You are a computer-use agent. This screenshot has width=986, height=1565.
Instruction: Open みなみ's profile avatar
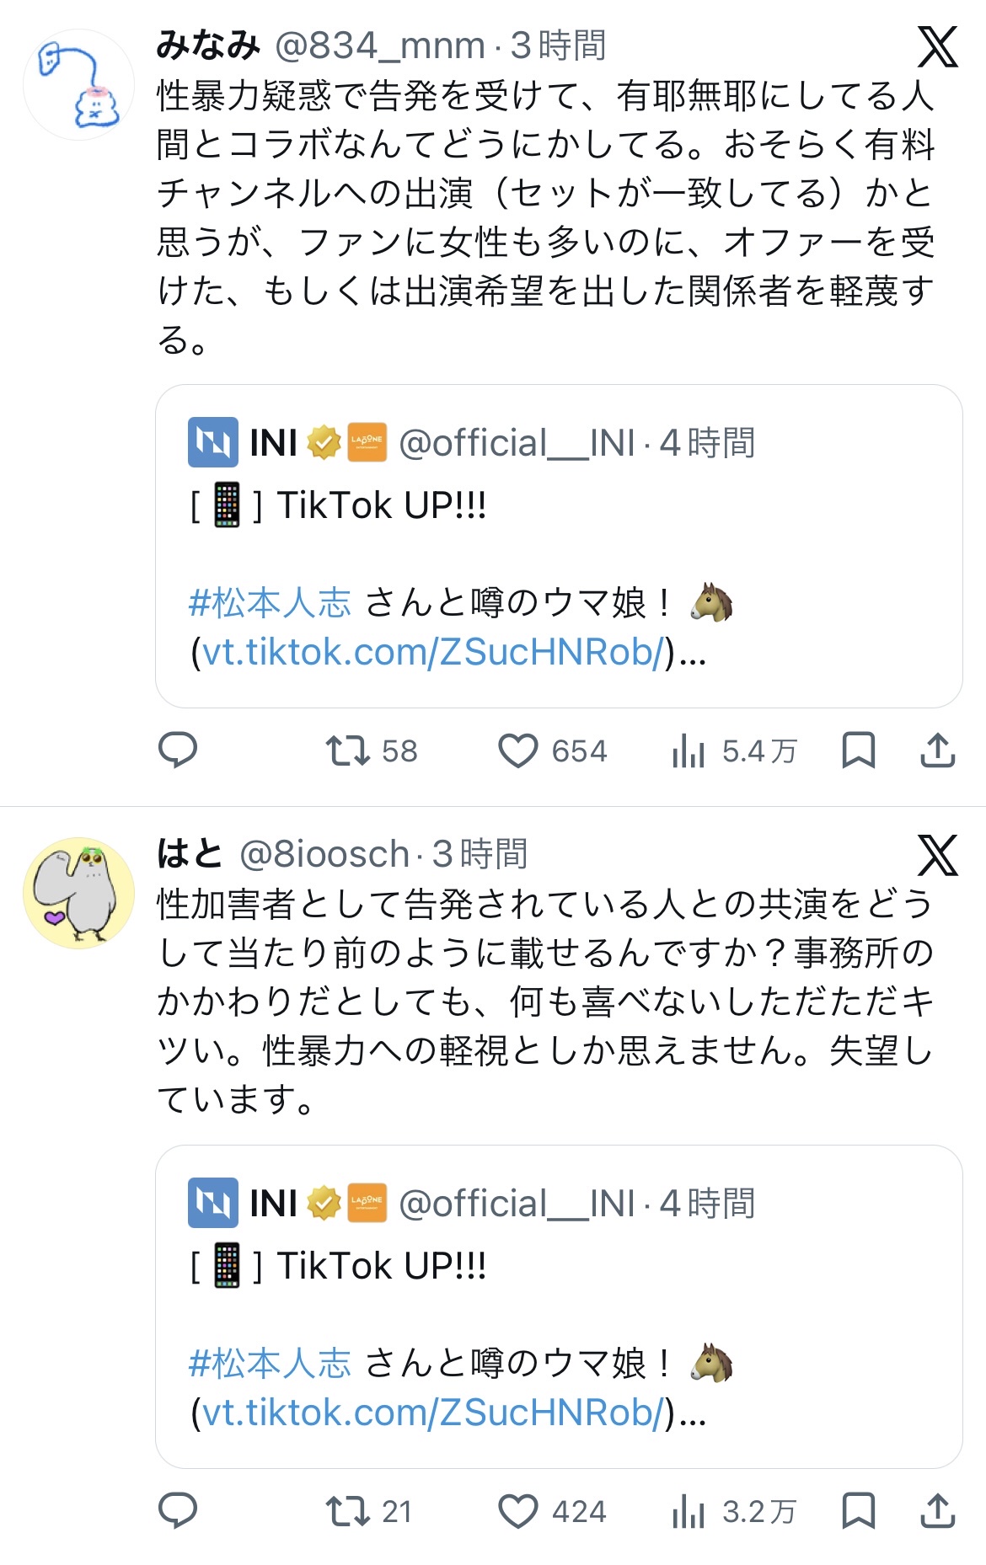[x=78, y=84]
